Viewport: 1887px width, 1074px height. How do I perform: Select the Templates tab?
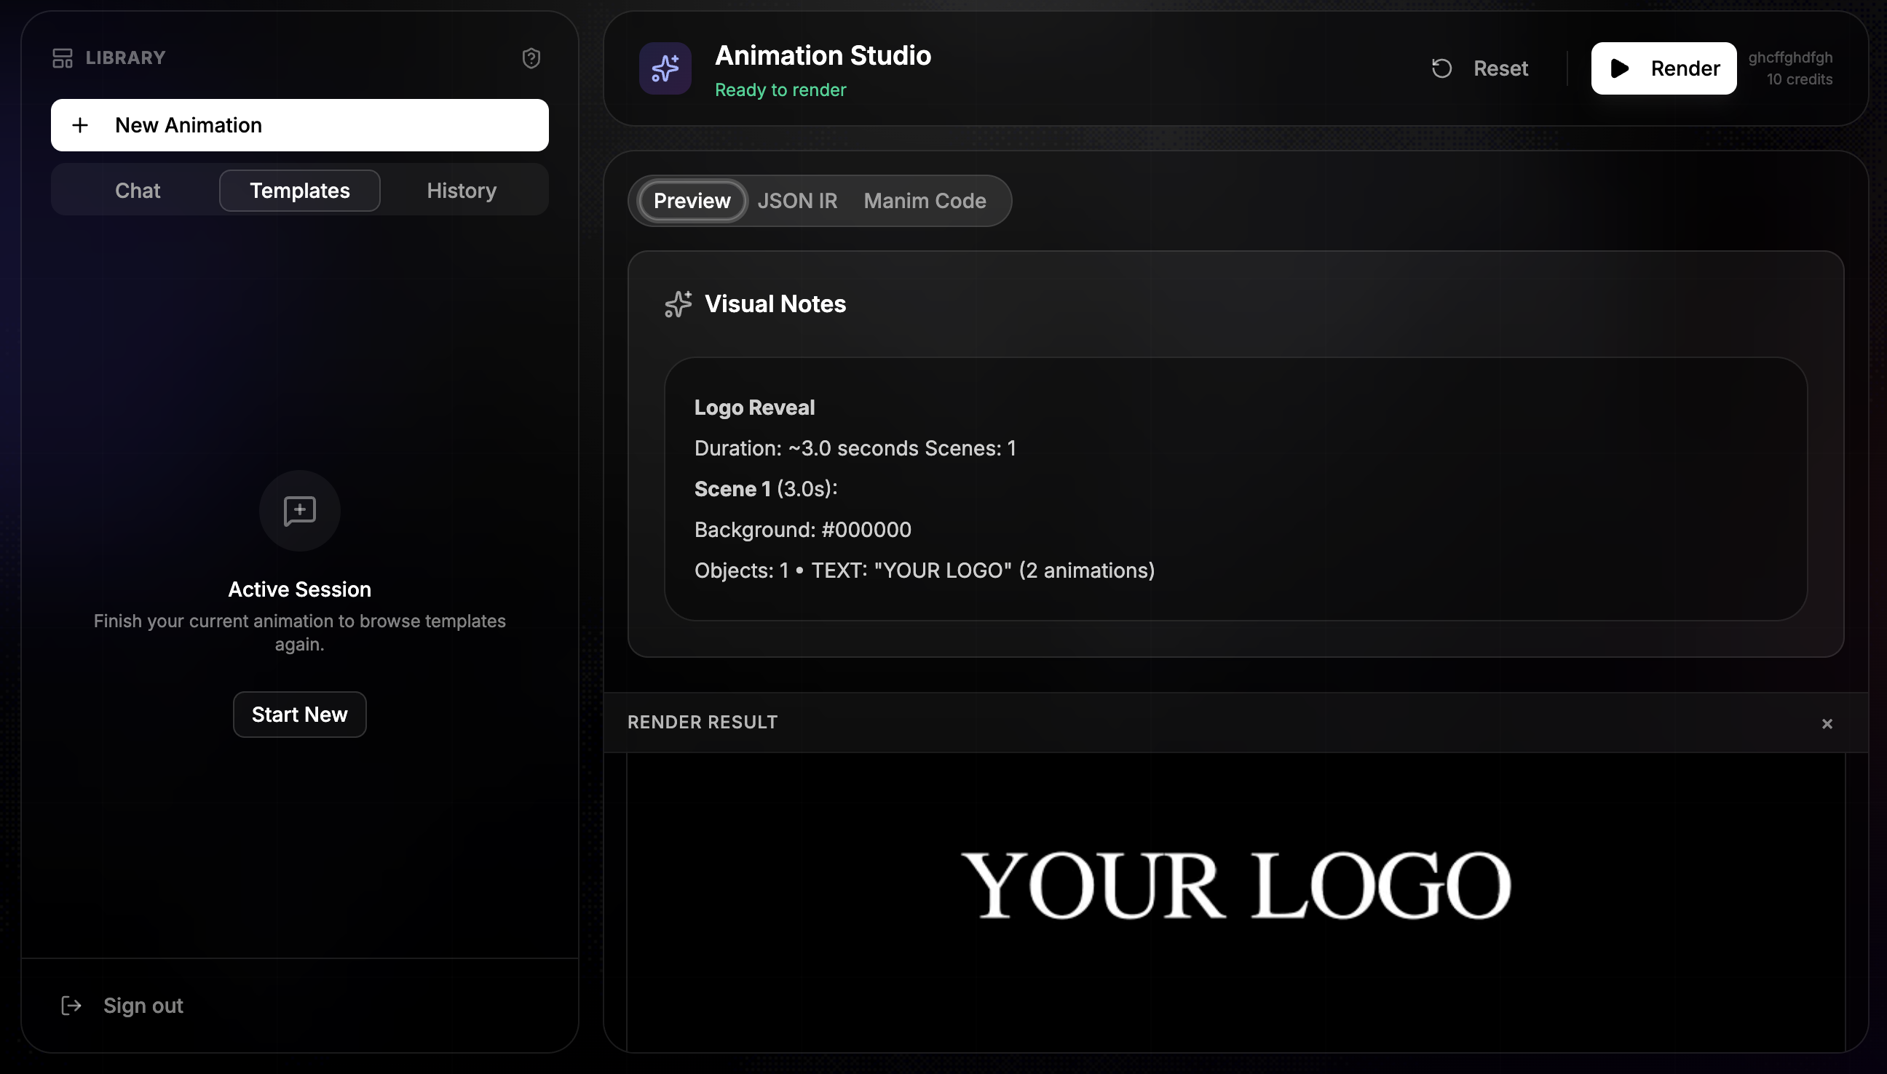coord(300,191)
